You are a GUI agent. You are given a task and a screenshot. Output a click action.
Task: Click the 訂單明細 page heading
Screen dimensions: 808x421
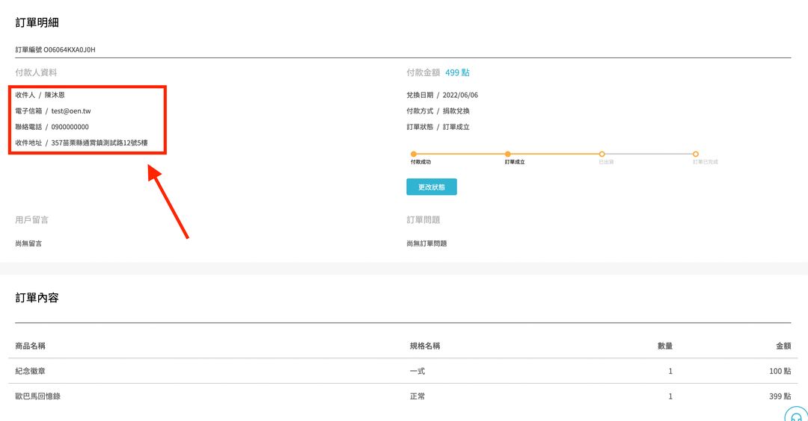(37, 22)
